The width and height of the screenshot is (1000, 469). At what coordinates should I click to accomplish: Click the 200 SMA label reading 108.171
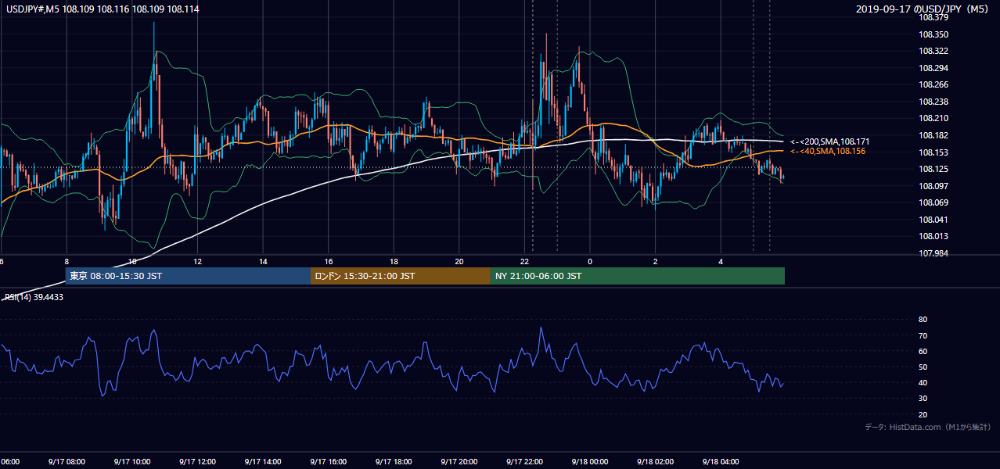(x=830, y=141)
